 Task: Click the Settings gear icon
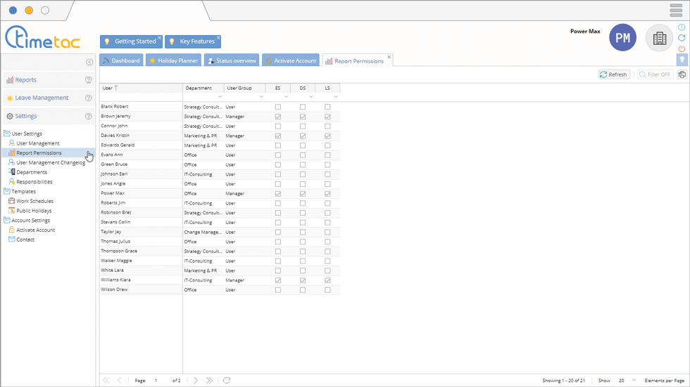click(10, 117)
